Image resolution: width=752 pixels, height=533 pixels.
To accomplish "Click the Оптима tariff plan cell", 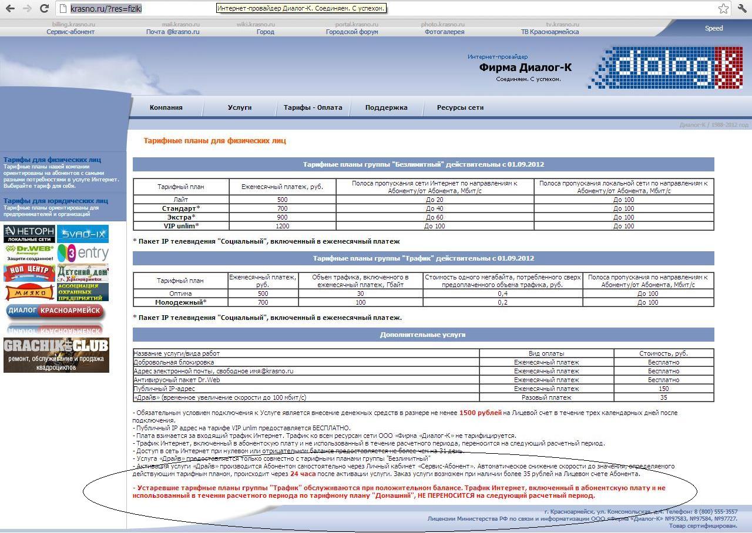I will click(x=180, y=294).
